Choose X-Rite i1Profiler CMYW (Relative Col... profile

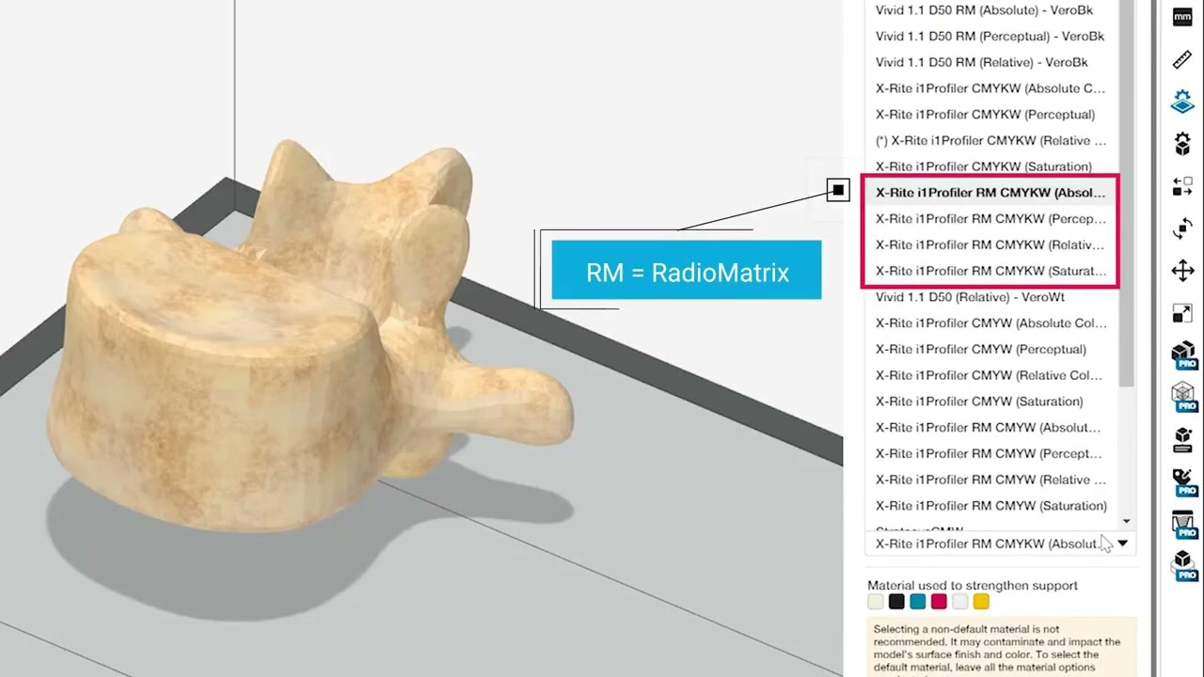tap(989, 375)
